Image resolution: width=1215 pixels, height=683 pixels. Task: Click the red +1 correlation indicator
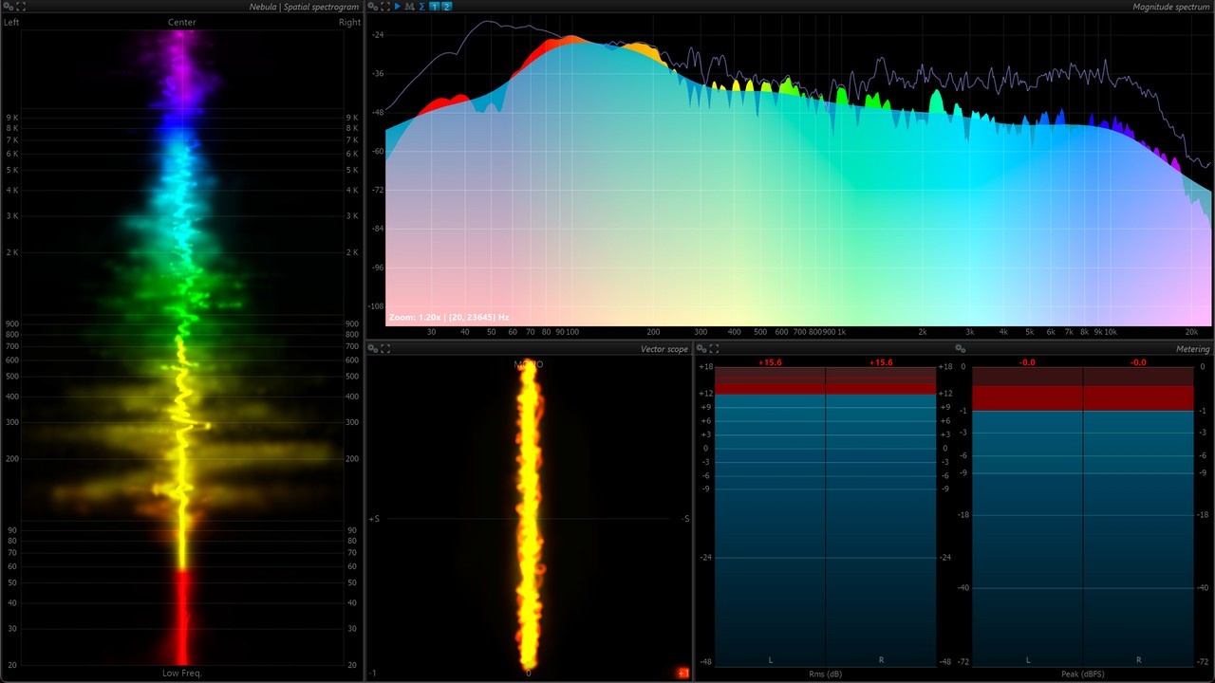[682, 673]
